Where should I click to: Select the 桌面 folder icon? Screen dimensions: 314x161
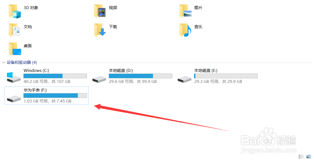tap(15, 49)
